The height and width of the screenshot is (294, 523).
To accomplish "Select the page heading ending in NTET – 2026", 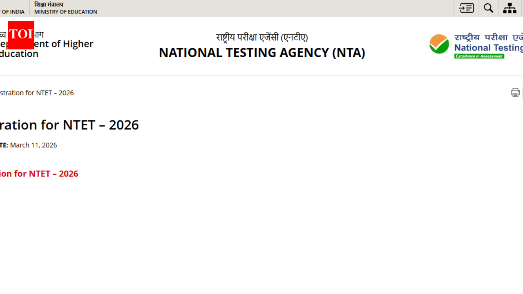I will point(69,125).
